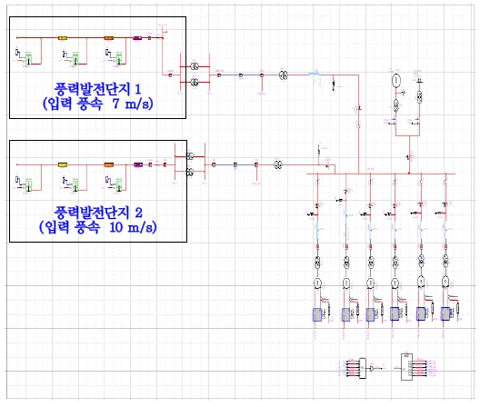Select multi-input logic block left of buffer gate

coord(363,368)
